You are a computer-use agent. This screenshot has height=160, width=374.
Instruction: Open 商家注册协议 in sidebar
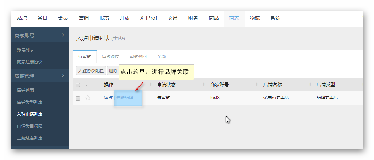pyautogui.click(x=30, y=62)
